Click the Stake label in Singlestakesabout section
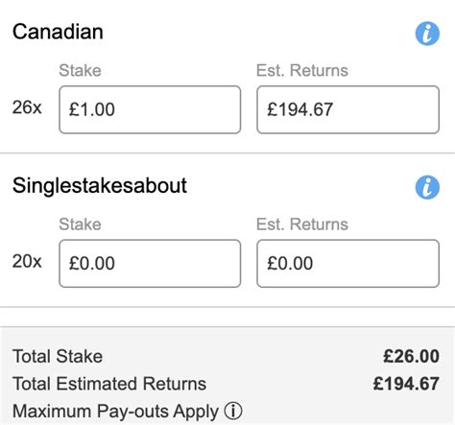 click(80, 224)
